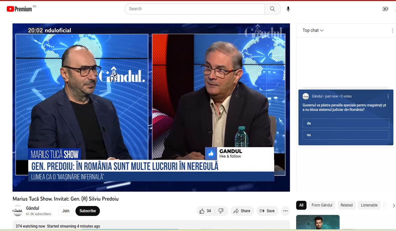This screenshot has height=231, width=396.
Task: Click the poll question text
Action: click(344, 108)
